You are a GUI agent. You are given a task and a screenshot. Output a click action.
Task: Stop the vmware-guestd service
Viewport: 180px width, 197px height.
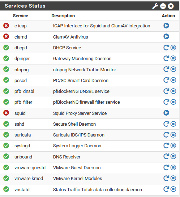[173, 167]
